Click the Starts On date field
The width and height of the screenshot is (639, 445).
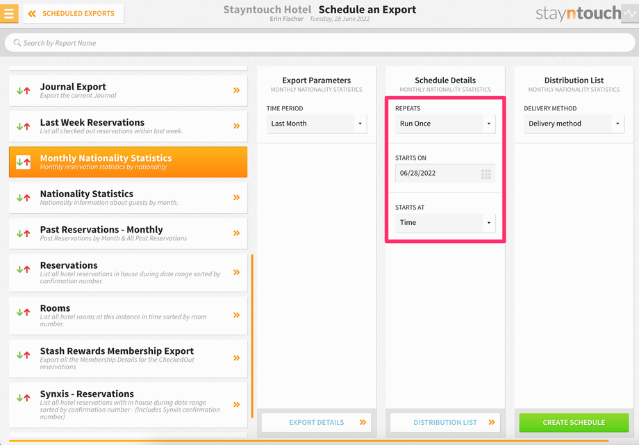tap(445, 173)
